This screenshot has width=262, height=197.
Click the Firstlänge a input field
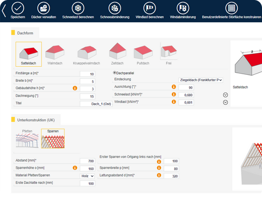87,74
